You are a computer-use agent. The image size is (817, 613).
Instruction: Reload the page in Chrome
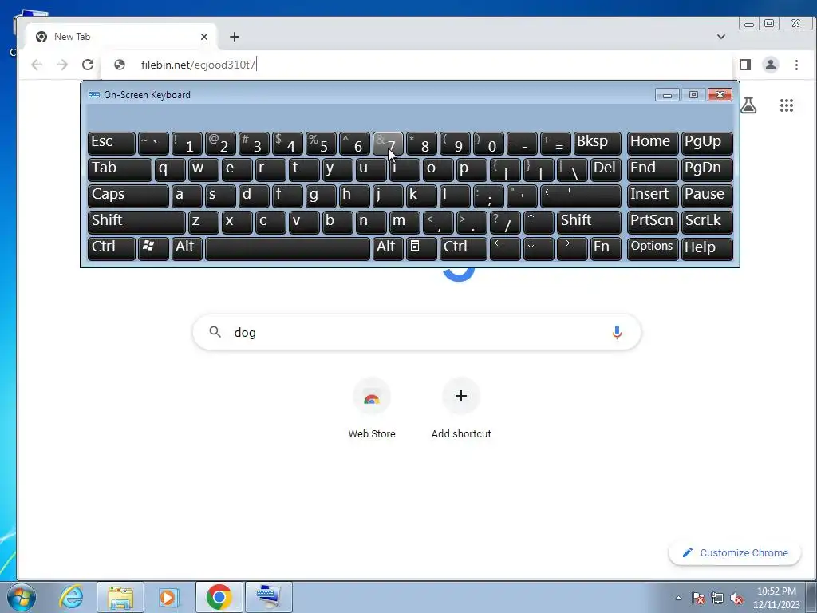(x=88, y=65)
